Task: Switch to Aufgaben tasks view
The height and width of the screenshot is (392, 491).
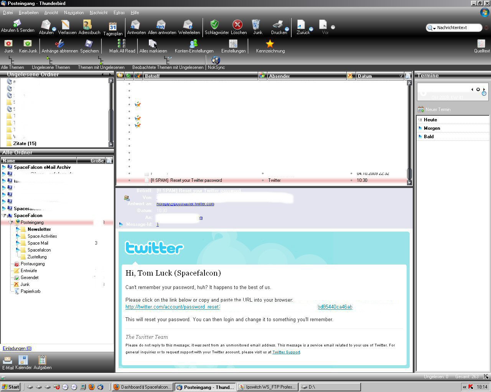Action: point(43,363)
